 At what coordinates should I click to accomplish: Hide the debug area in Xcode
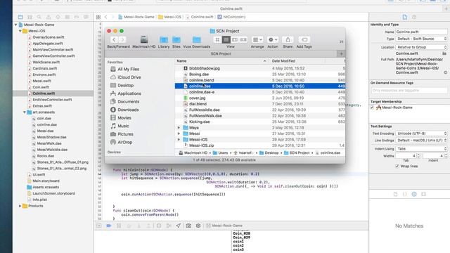[x=99, y=226]
